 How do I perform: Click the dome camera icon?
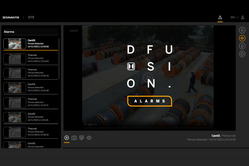click(82, 138)
